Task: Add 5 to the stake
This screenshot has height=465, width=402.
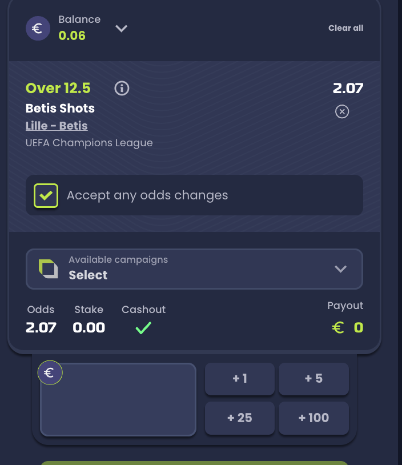Action: click(313, 379)
